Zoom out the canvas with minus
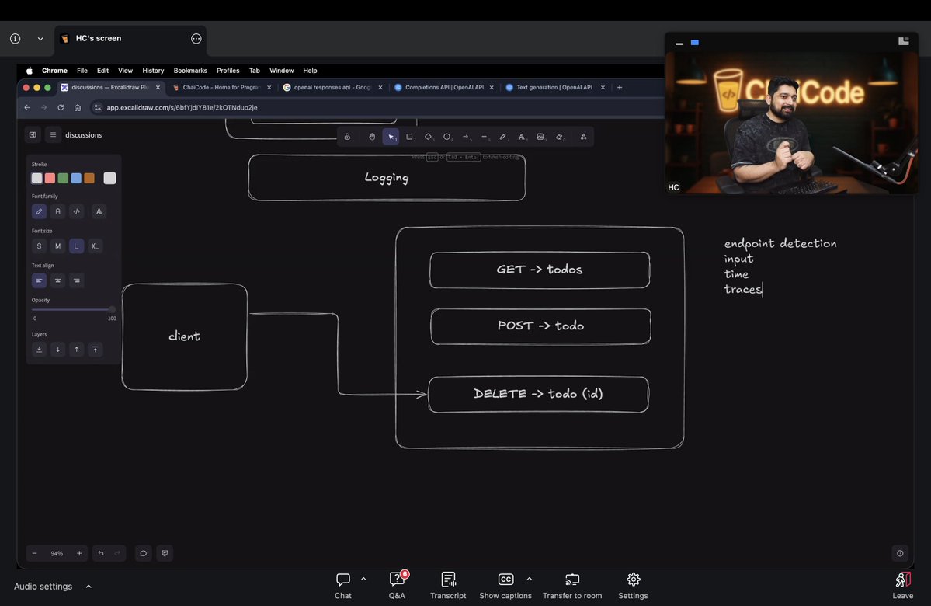This screenshot has height=606, width=931. click(34, 553)
